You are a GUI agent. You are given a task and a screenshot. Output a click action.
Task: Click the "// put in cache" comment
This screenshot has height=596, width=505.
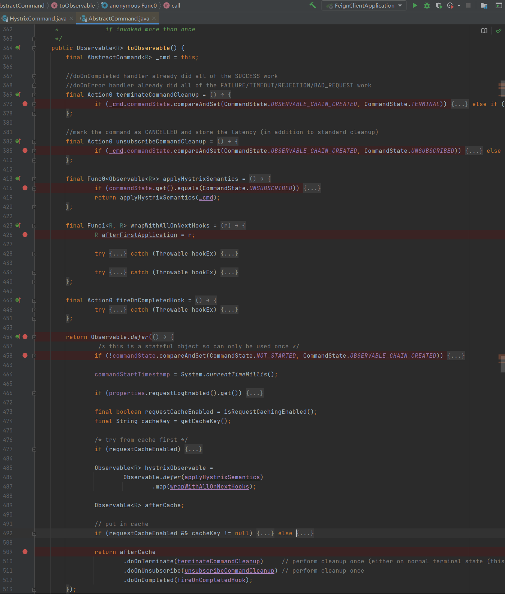(121, 524)
